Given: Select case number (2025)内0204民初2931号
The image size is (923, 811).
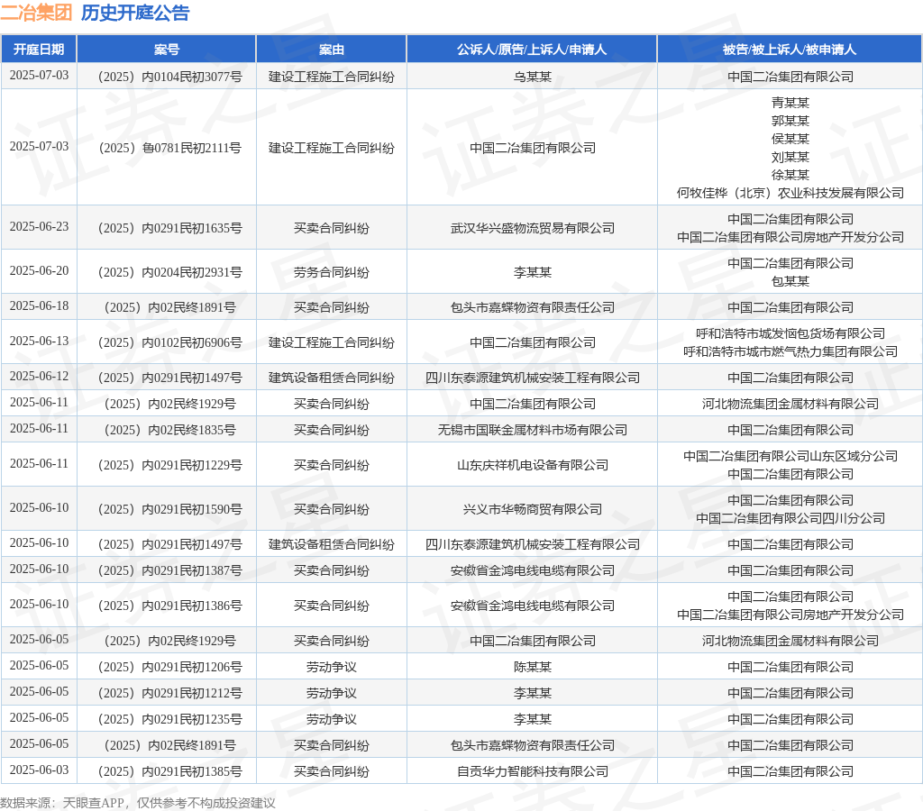Looking at the screenshot, I should click(170, 272).
